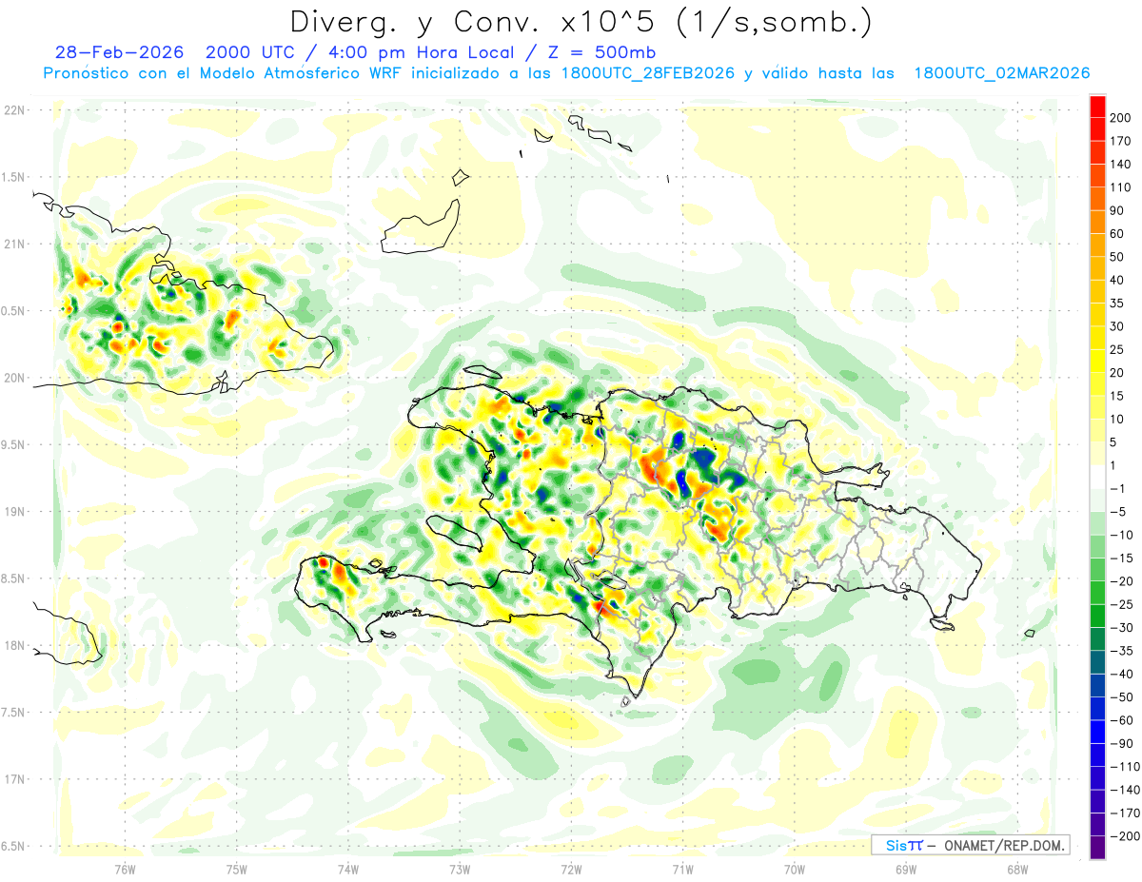Click the '18N' latitude label
Viewport: 1142px width, 882px height.
(x=13, y=646)
